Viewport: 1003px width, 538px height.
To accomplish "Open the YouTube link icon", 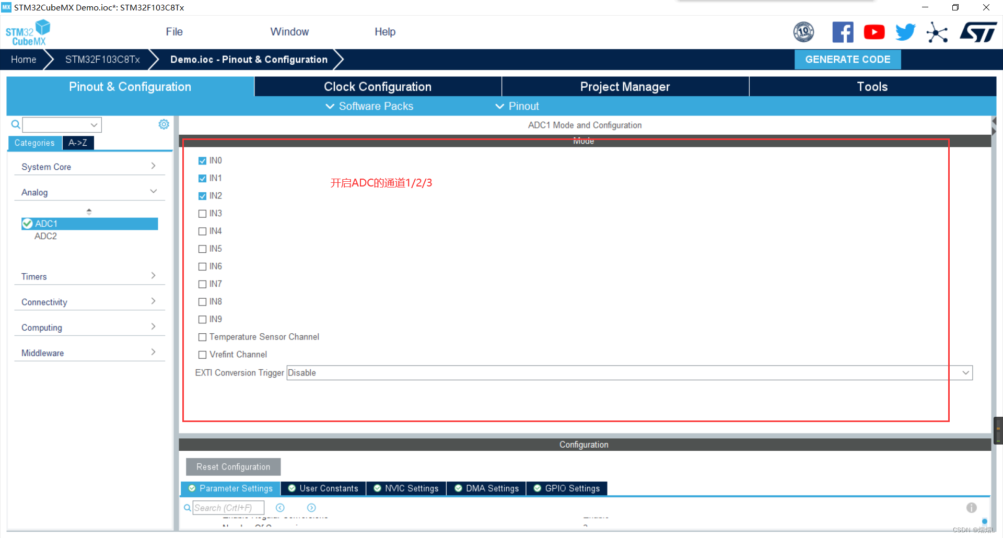I will click(874, 32).
